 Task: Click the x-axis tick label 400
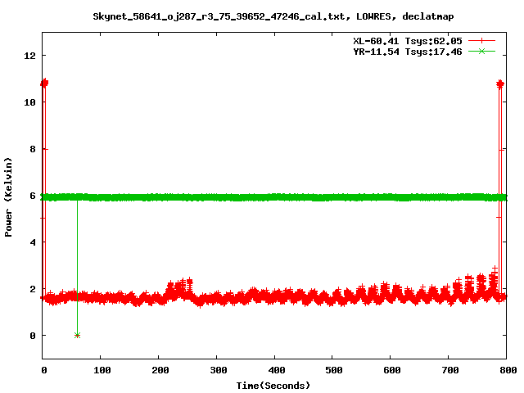click(x=276, y=370)
